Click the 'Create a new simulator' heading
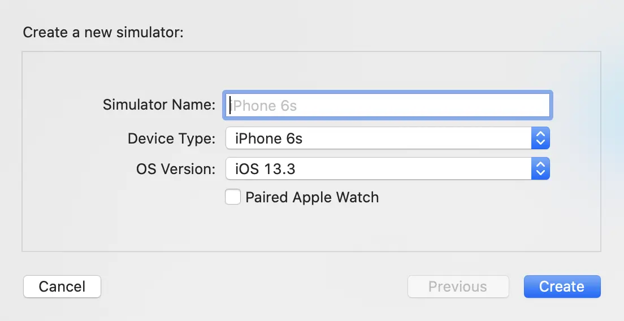The width and height of the screenshot is (624, 321). tap(103, 32)
